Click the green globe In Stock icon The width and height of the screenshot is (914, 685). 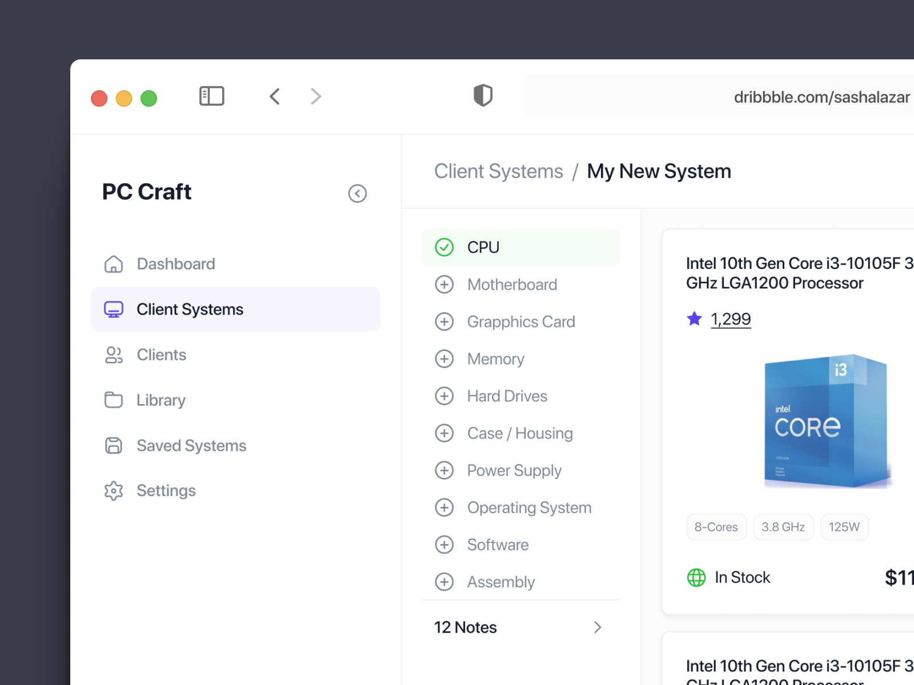click(696, 578)
